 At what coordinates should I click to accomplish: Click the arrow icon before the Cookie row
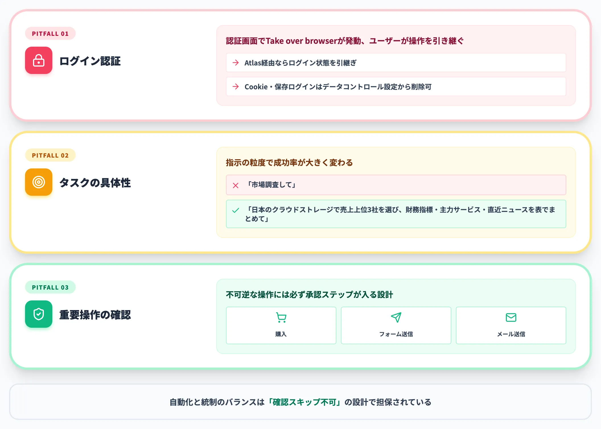pyautogui.click(x=236, y=86)
